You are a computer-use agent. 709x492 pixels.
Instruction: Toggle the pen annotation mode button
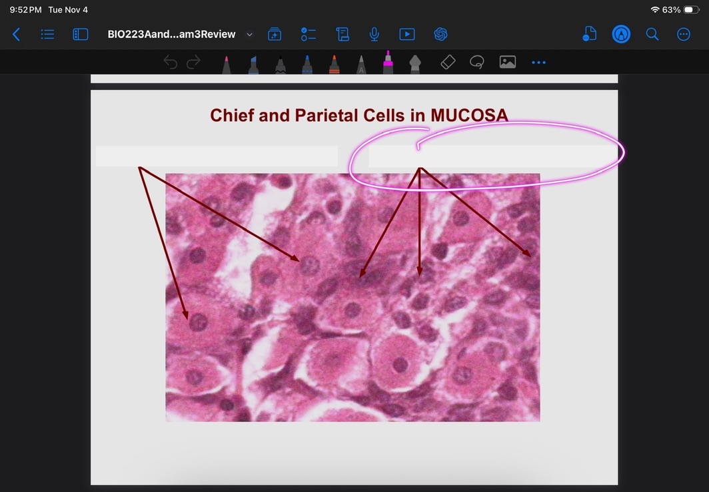[x=621, y=35]
